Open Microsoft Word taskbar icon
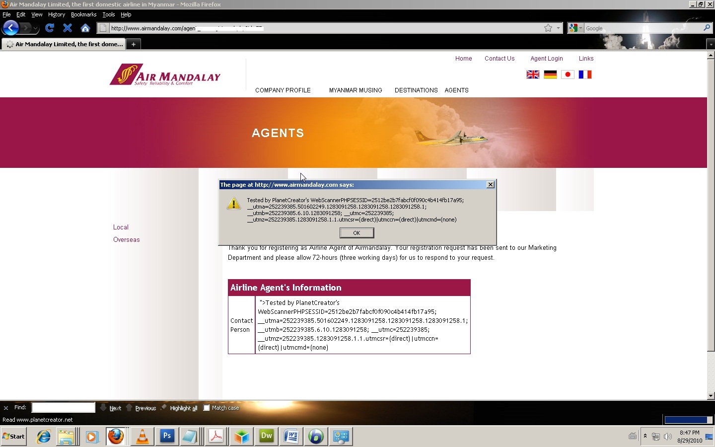 (291, 437)
